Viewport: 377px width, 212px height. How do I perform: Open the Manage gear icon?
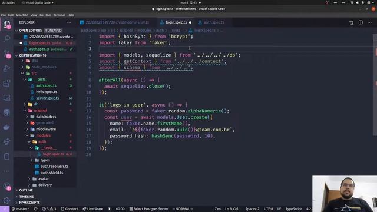[x=6, y=200]
